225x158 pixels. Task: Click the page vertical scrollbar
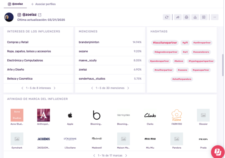[223, 64]
